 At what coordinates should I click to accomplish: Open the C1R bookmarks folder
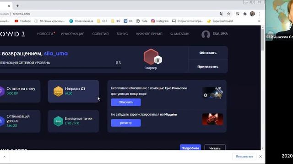102,21
